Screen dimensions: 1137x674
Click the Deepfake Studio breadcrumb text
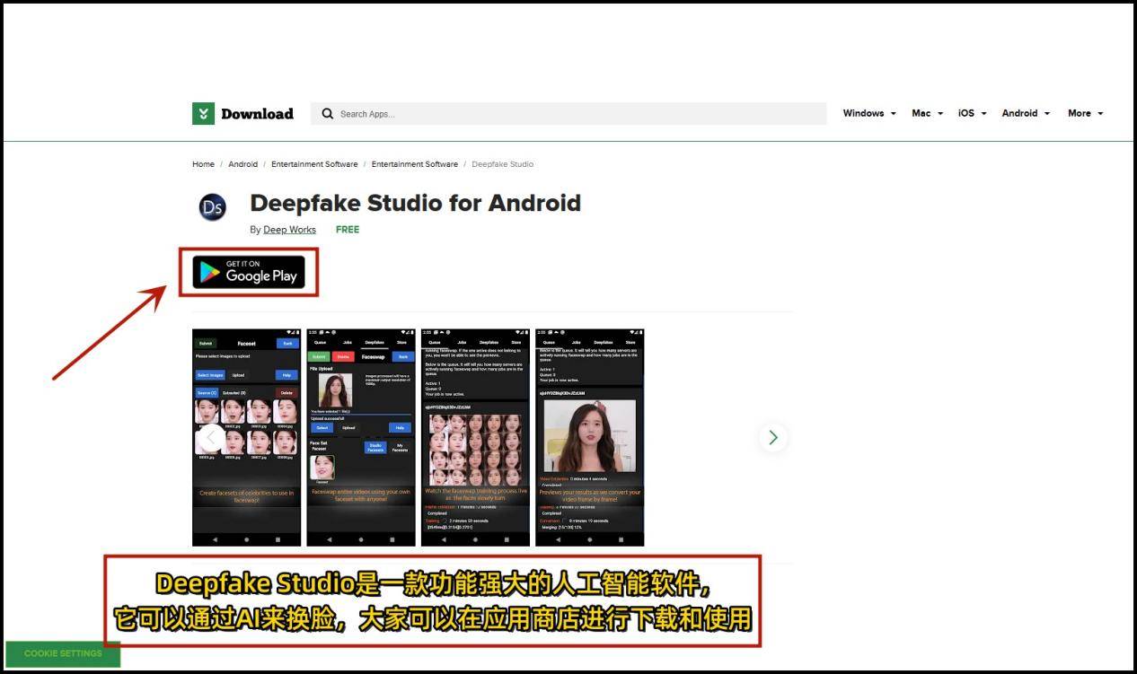point(502,164)
